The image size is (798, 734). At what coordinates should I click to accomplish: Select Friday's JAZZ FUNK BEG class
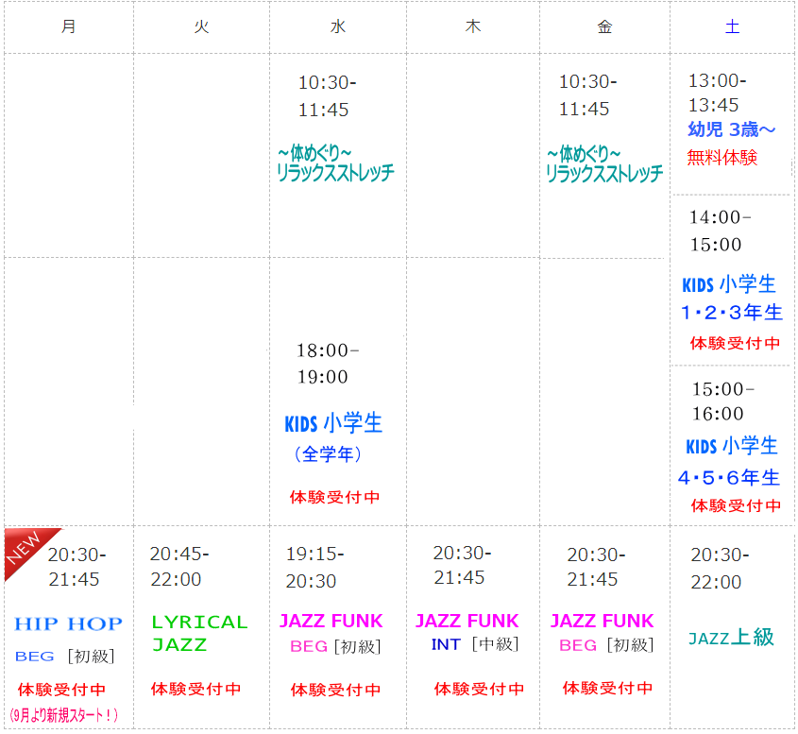[x=602, y=622]
